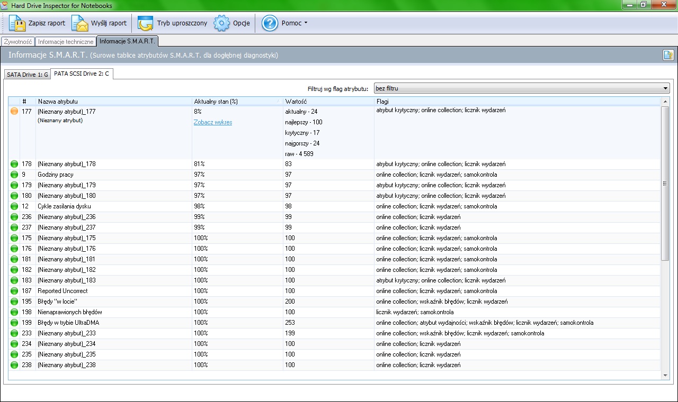The height and width of the screenshot is (402, 678).
Task: Sort by the Wartość column header
Action: pyautogui.click(x=328, y=101)
